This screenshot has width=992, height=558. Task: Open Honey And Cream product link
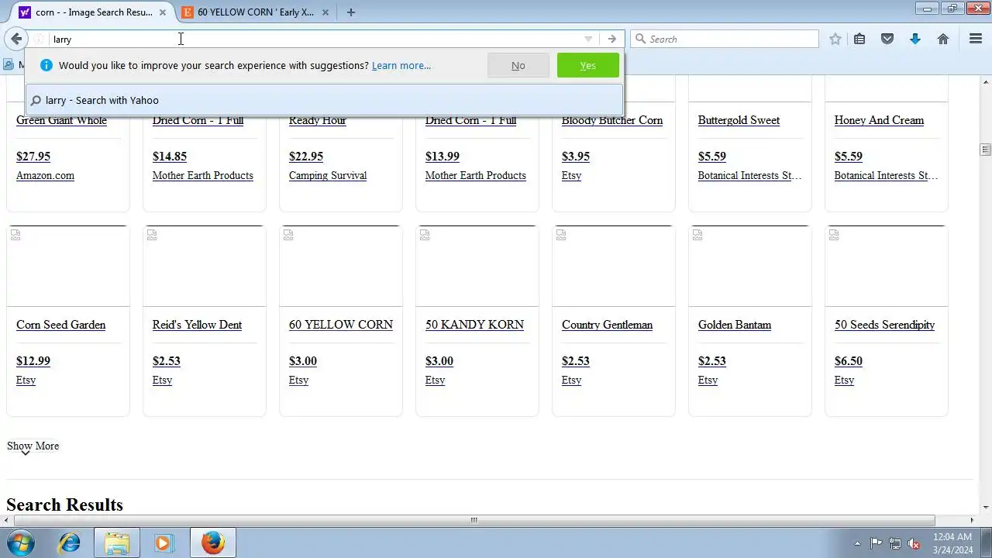click(x=879, y=120)
